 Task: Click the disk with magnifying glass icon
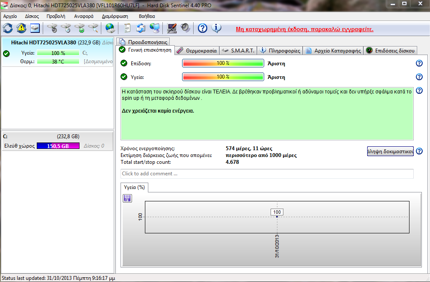pyautogui.click(x=93, y=28)
